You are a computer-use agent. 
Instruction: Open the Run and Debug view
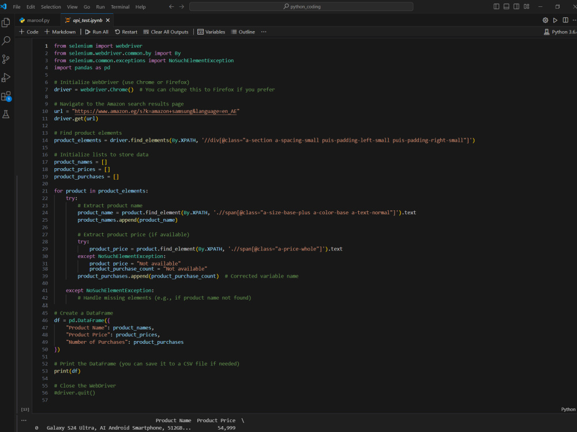6,78
